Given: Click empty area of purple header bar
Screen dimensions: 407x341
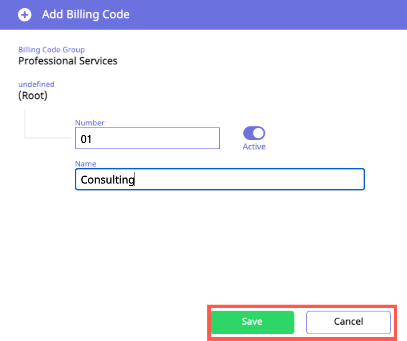Looking at the screenshot, I should pyautogui.click(x=263, y=15).
